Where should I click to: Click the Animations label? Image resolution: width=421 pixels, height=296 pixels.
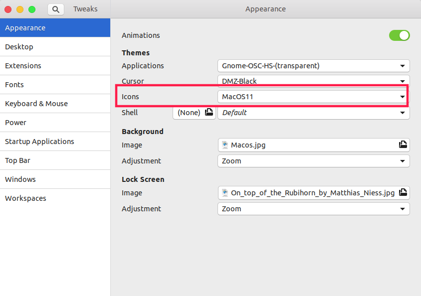click(141, 35)
